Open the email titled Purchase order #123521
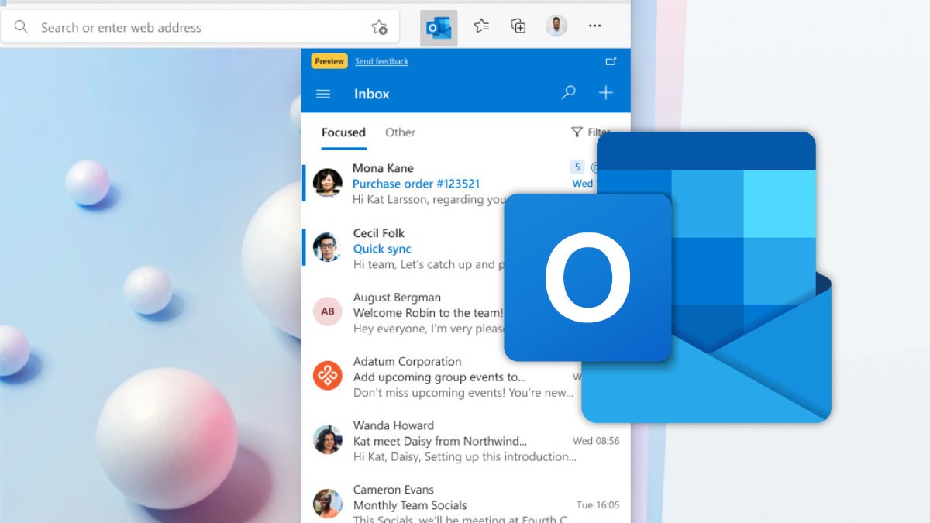The width and height of the screenshot is (930, 523). [x=416, y=184]
